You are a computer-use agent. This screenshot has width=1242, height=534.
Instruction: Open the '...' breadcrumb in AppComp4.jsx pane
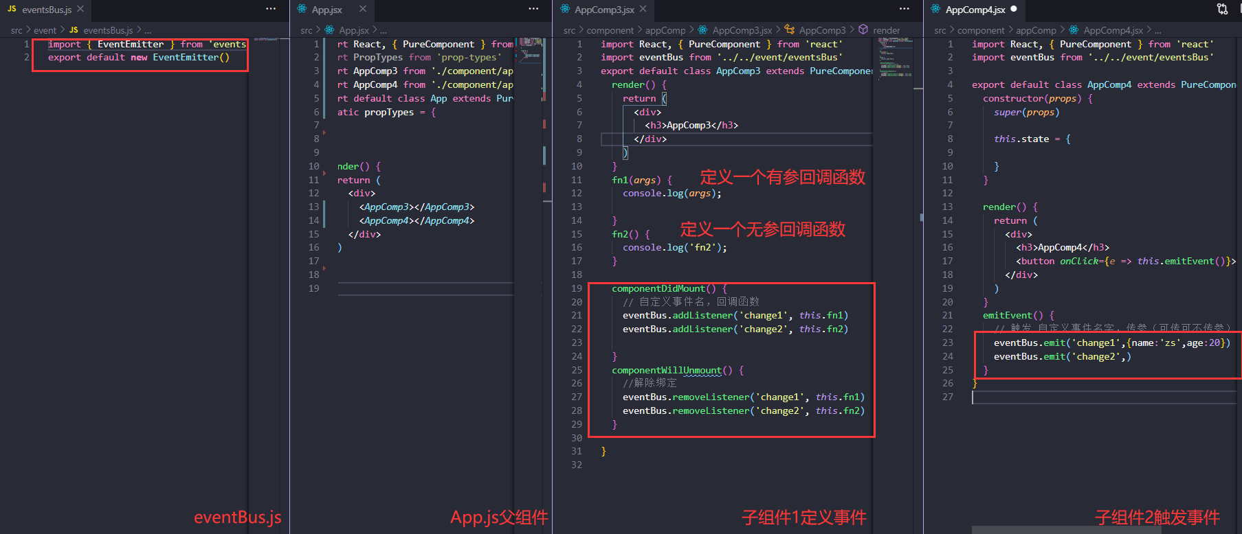pyautogui.click(x=1157, y=31)
